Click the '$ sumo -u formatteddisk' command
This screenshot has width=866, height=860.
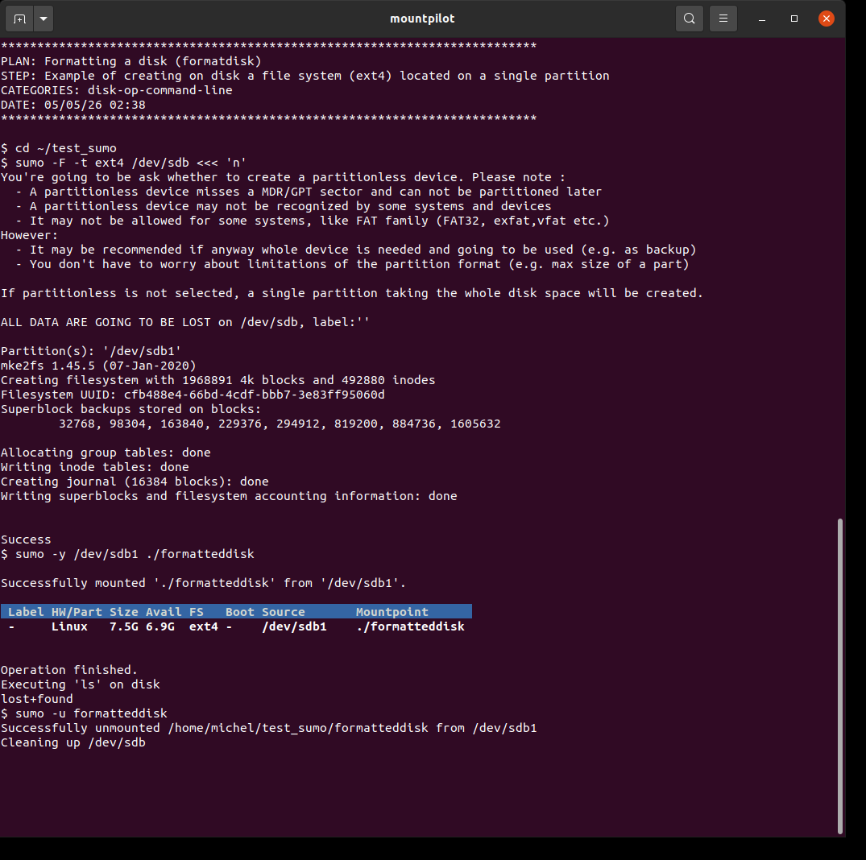[x=84, y=713]
